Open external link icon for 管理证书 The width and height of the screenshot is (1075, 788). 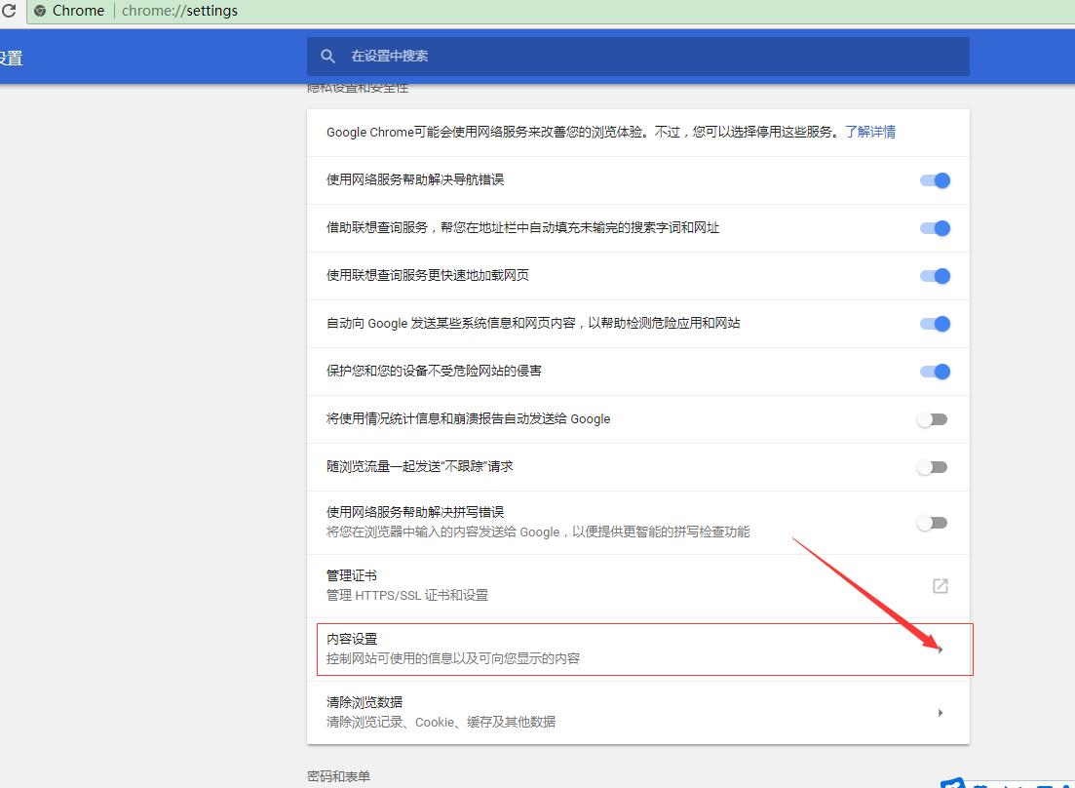tap(940, 586)
